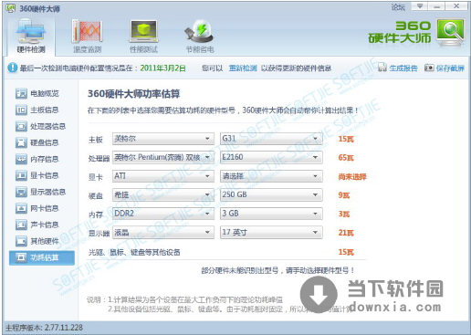Click the version text 2.77.11.228

coord(64,328)
